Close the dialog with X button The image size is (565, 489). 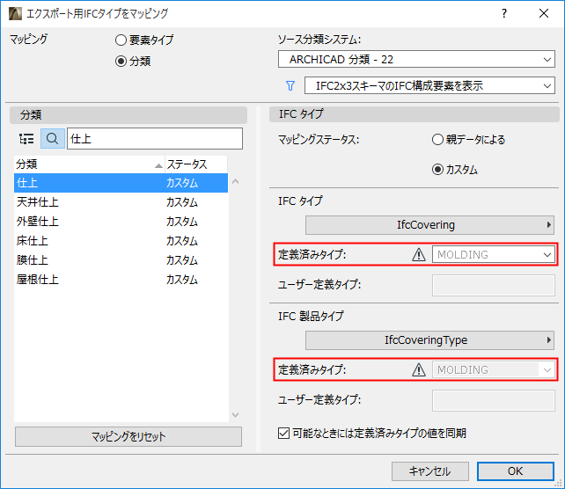pyautogui.click(x=544, y=14)
